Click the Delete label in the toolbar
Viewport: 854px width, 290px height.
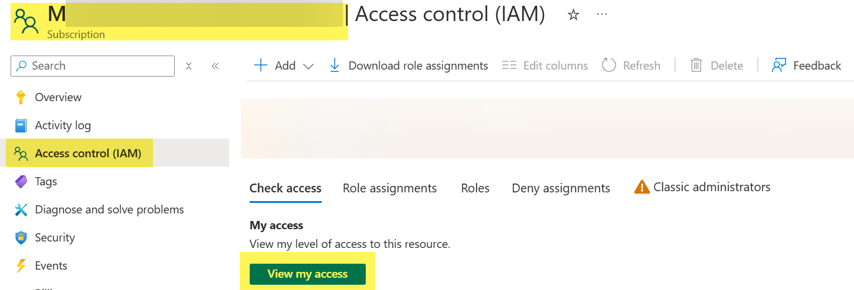tap(727, 65)
